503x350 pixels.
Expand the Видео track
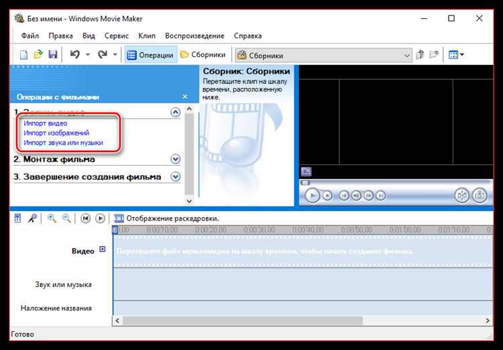coord(103,249)
